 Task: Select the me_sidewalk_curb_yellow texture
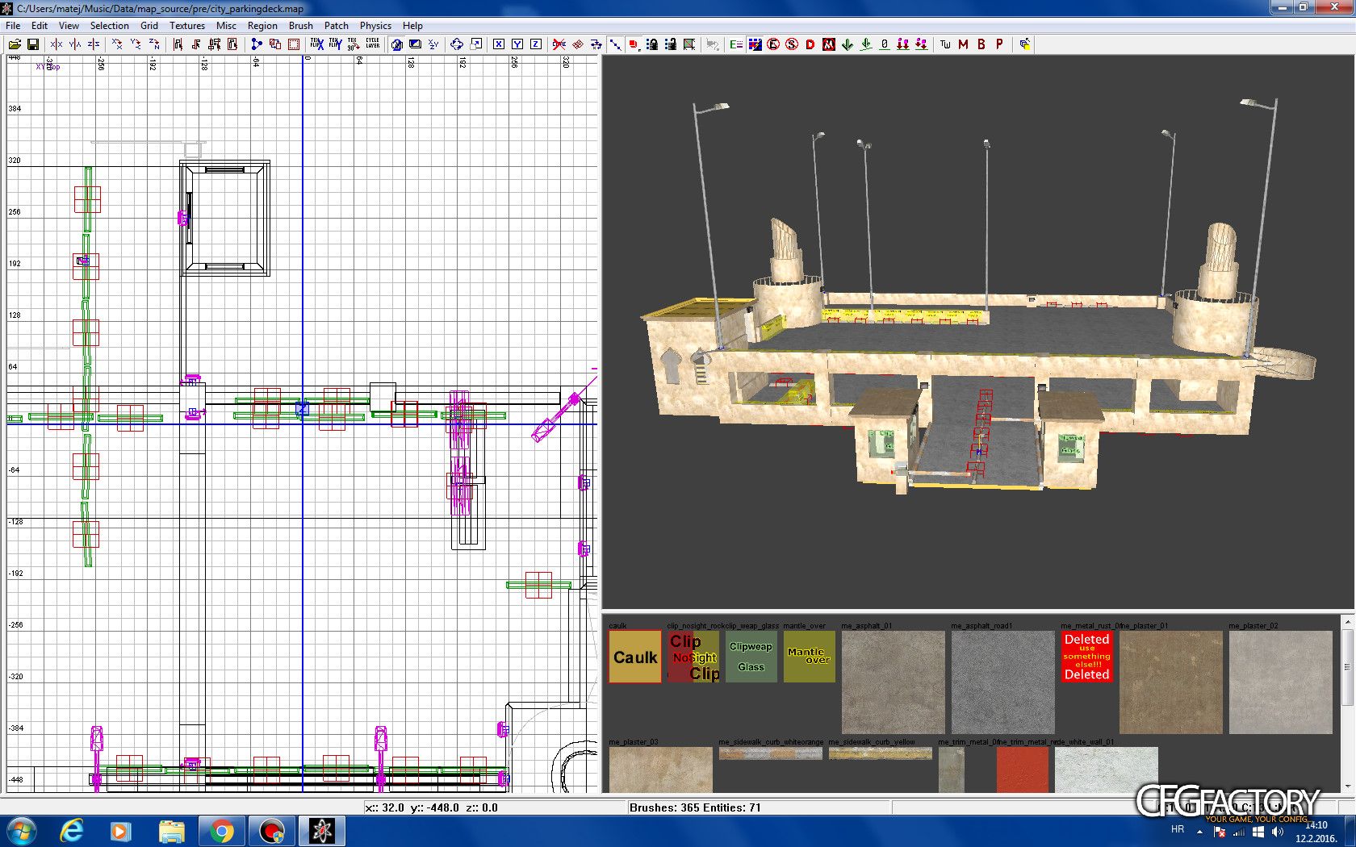tap(881, 753)
